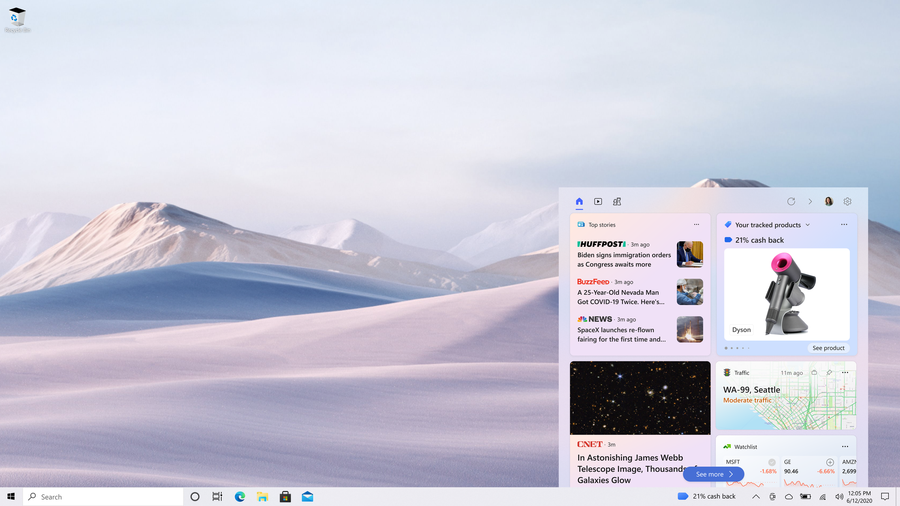Open OneDrive cloud tray icon
Image resolution: width=900 pixels, height=506 pixels.
point(789,497)
